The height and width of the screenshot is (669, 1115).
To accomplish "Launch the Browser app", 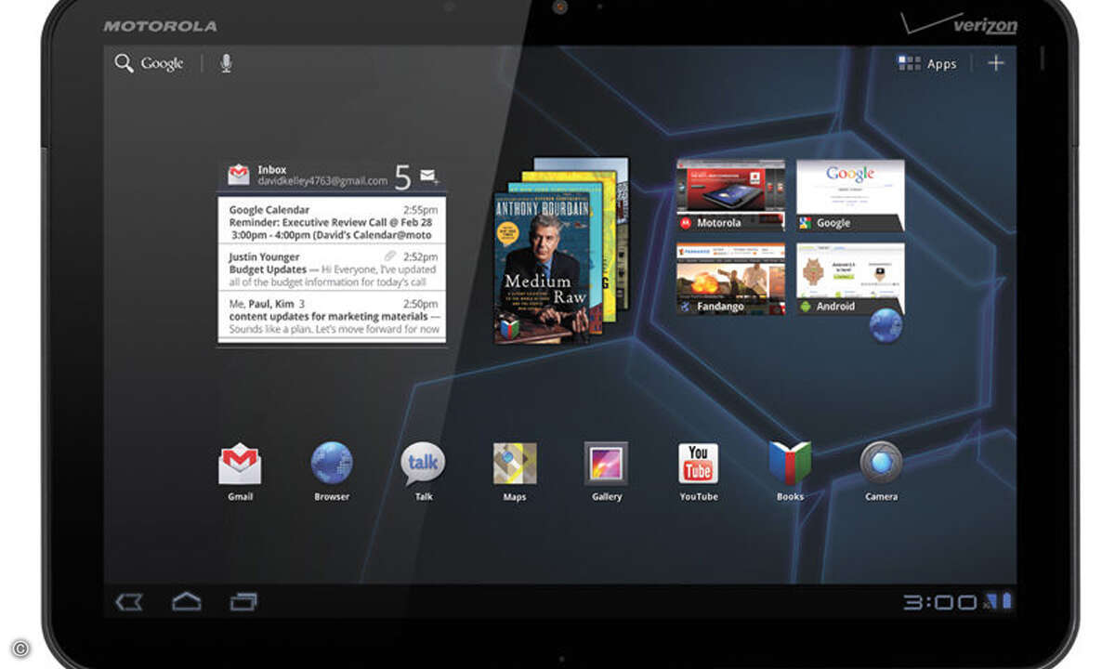I will 332,463.
